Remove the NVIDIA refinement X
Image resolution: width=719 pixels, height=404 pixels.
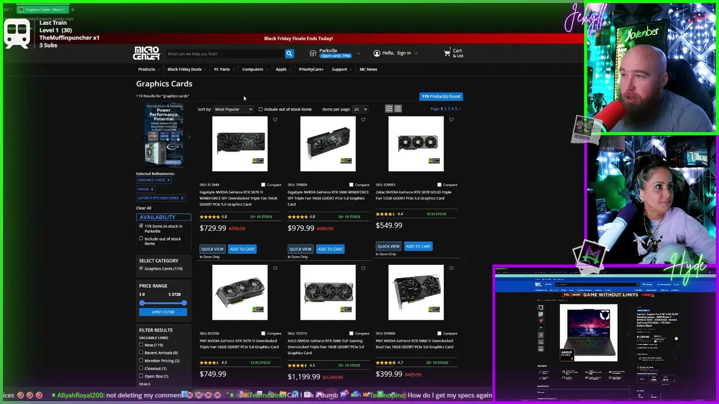coord(152,189)
